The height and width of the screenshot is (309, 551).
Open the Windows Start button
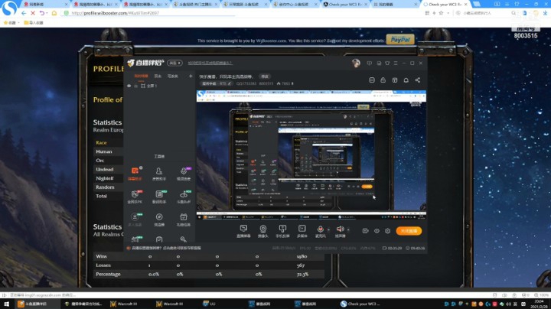6,304
